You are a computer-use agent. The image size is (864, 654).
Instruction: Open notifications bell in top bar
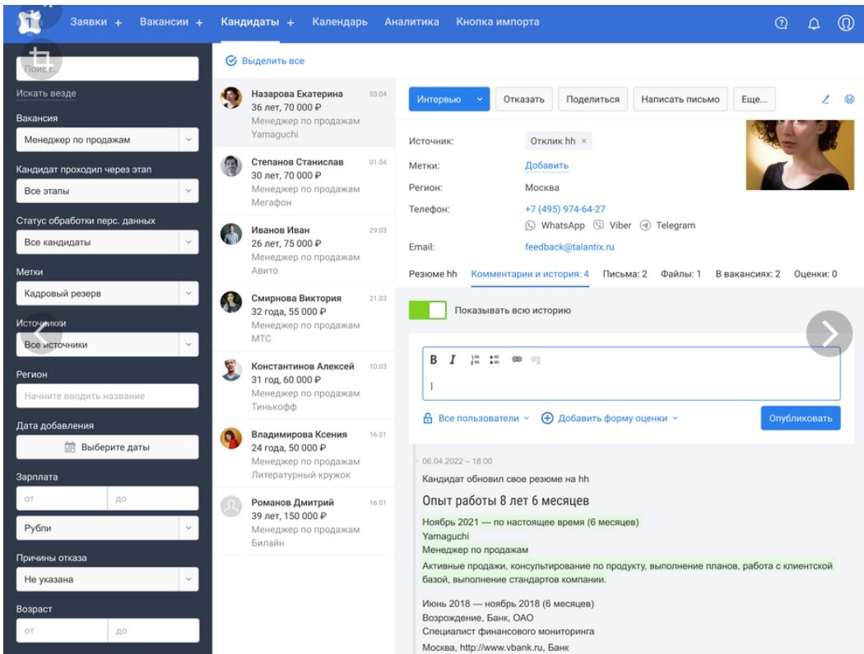[814, 23]
